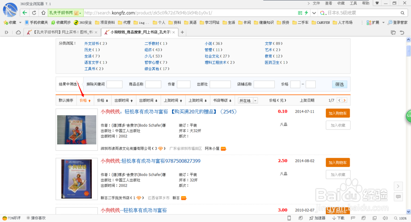Viewport: 411px width, 222px height.
Task: Sort by 上架时间 ascending
Action: pyautogui.click(x=173, y=100)
